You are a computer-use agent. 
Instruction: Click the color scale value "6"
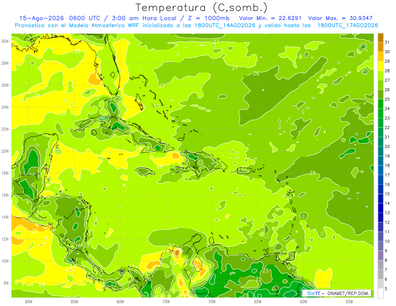(x=386, y=279)
